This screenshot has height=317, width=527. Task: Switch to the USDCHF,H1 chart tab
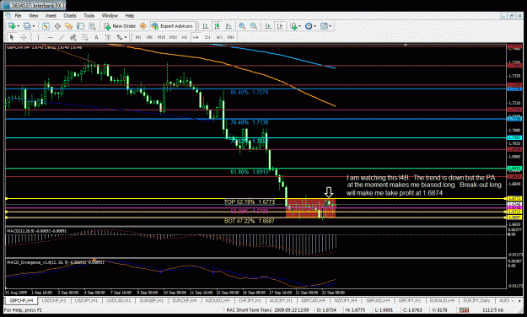[x=54, y=300]
